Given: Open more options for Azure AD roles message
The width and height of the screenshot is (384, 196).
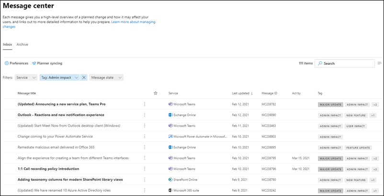Looking at the screenshot, I should click(x=145, y=190).
